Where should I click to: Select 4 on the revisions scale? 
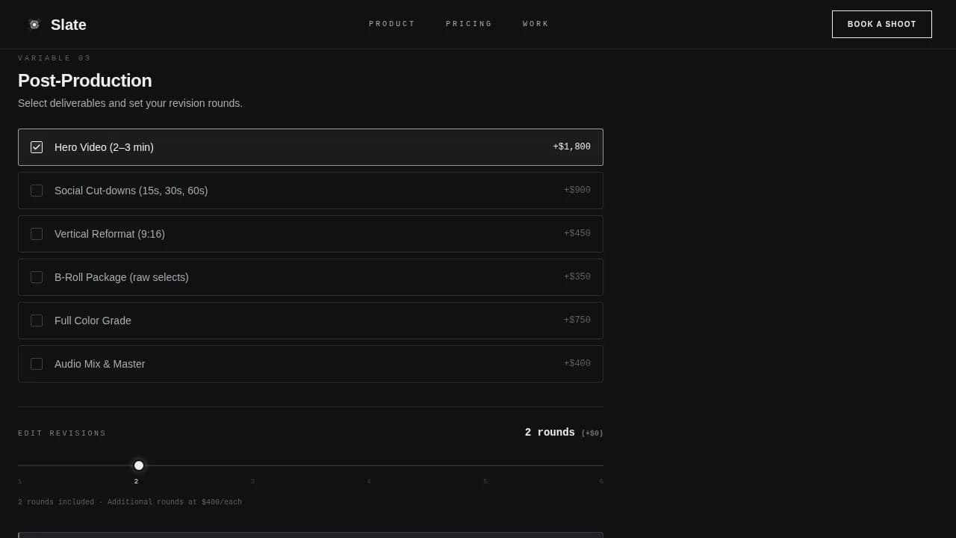(x=369, y=481)
